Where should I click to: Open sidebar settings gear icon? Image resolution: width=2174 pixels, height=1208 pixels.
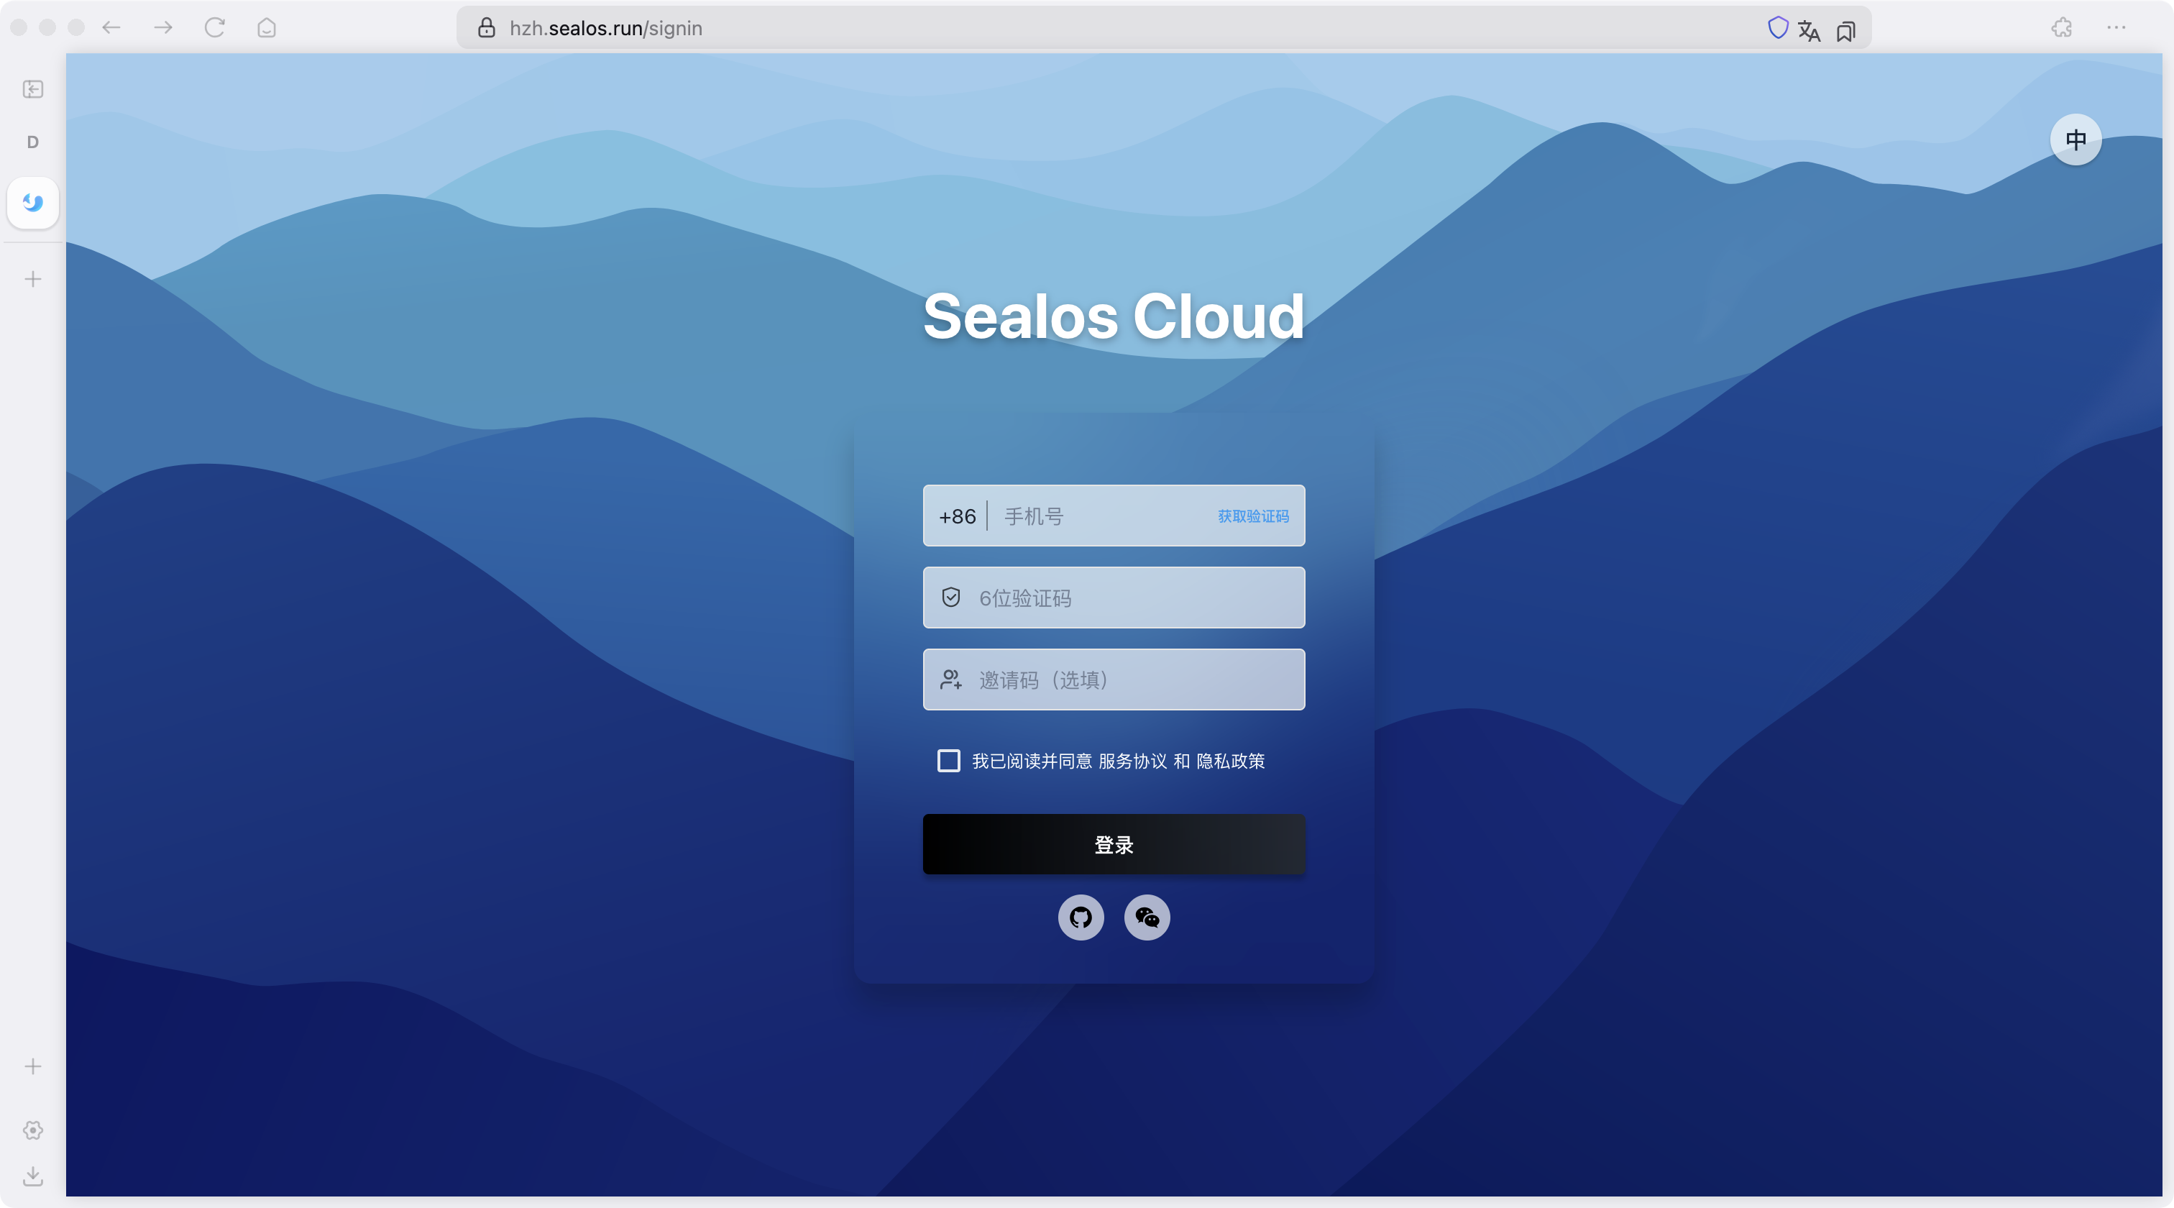click(x=33, y=1130)
